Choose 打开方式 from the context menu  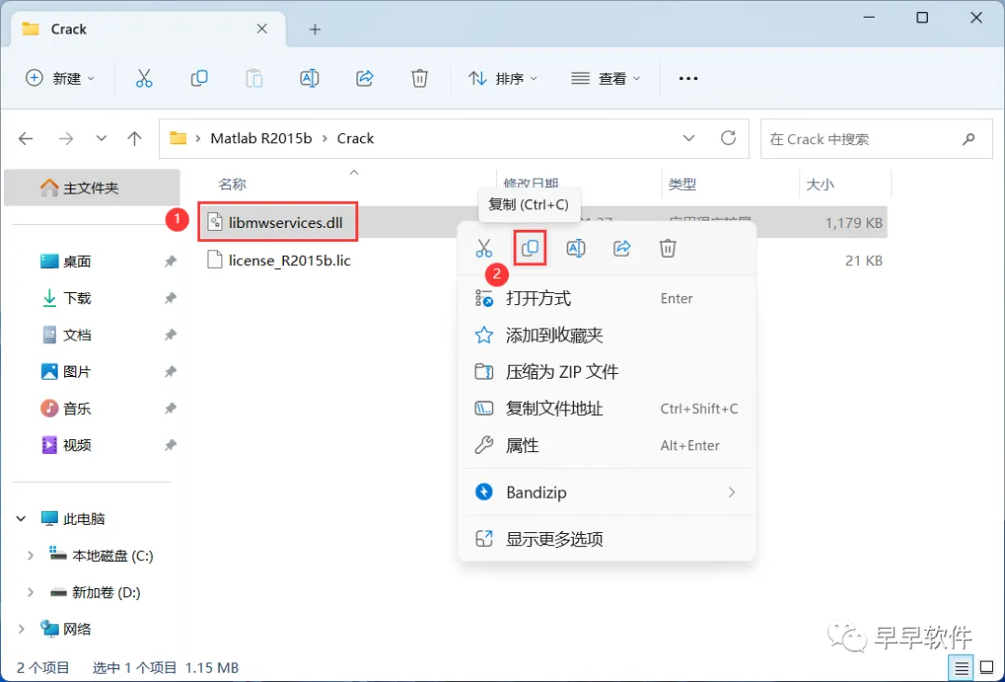click(x=607, y=299)
